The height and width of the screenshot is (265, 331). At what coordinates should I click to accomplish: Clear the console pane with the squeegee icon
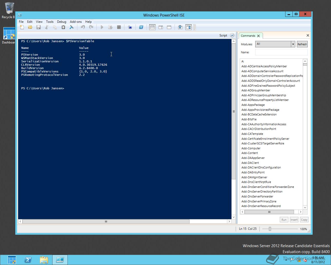[x=72, y=27]
